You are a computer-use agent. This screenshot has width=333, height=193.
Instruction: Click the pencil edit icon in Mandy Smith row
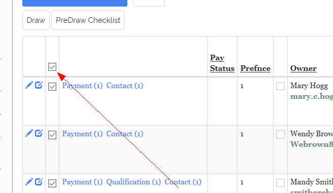tap(29, 181)
